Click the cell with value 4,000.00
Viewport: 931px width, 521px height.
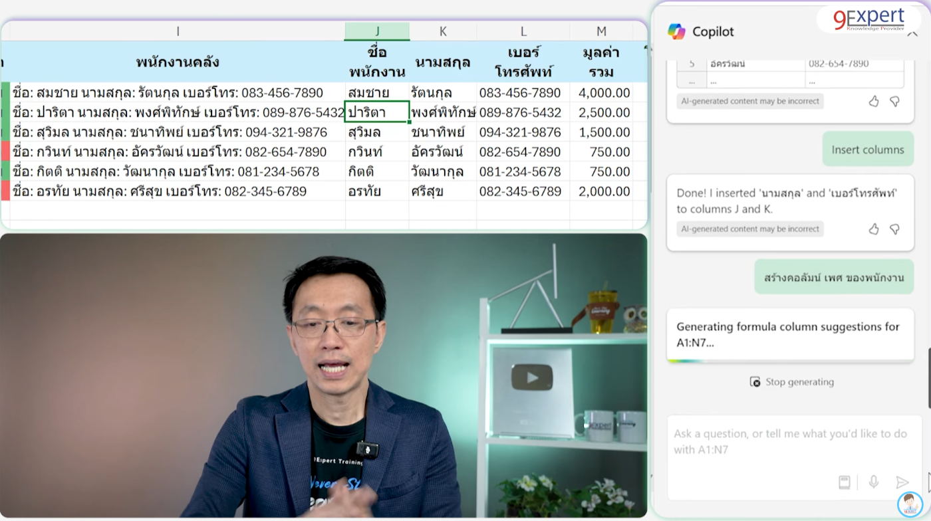pyautogui.click(x=604, y=93)
